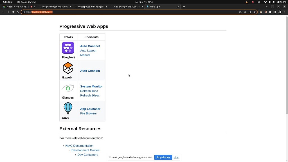Open the Dev Containers link

point(88,155)
